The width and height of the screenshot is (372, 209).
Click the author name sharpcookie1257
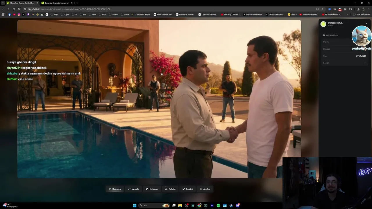coord(335,23)
